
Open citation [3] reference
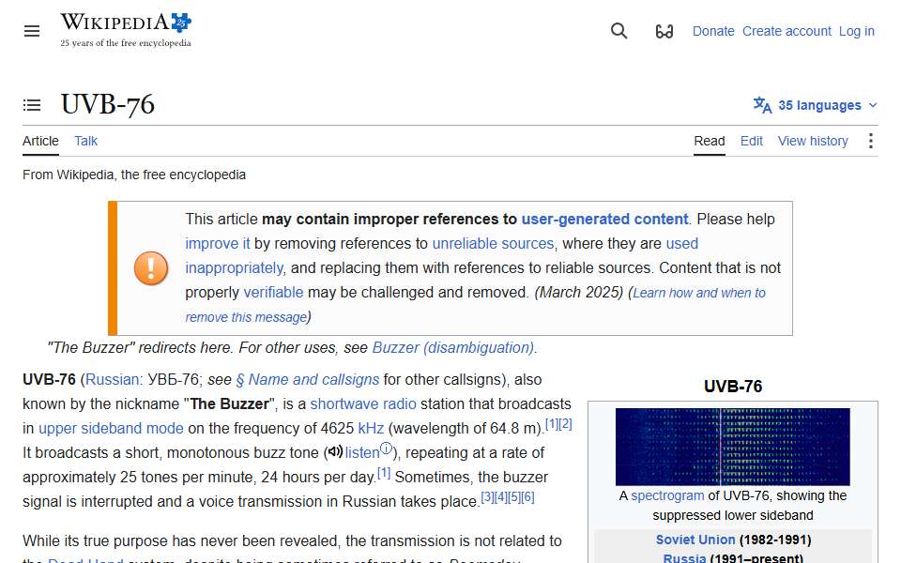pyautogui.click(x=487, y=497)
